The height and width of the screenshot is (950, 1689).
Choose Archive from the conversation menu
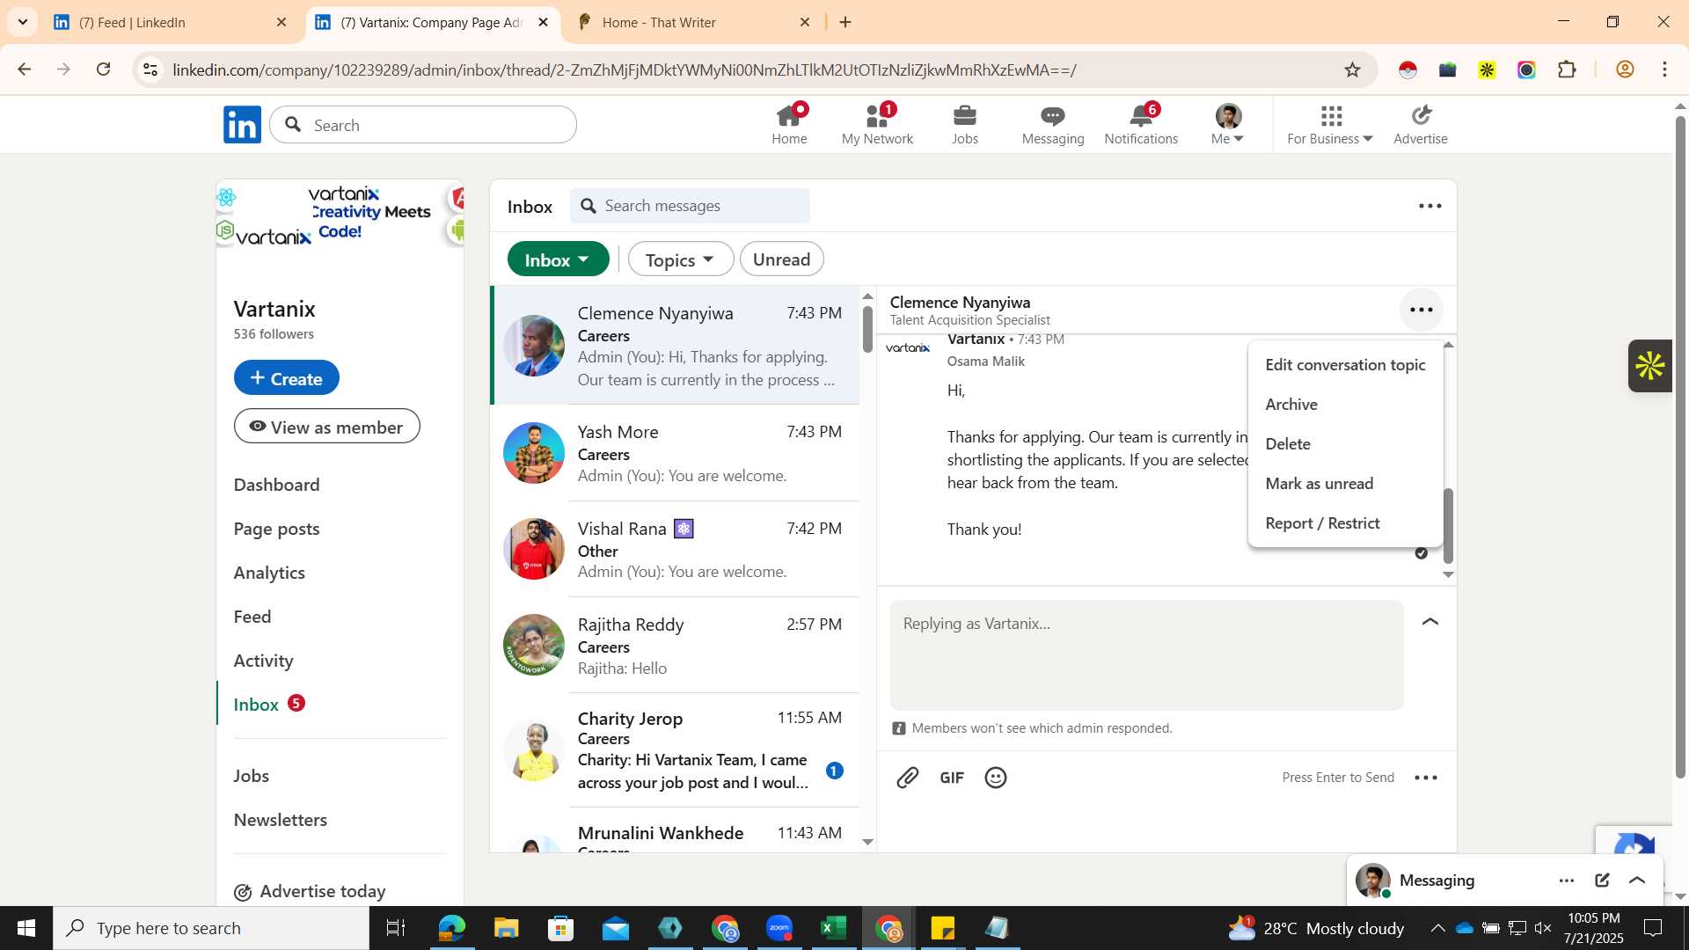[x=1345, y=405]
